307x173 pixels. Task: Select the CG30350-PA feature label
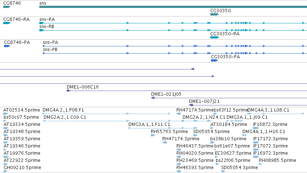pyautogui.click(x=225, y=57)
